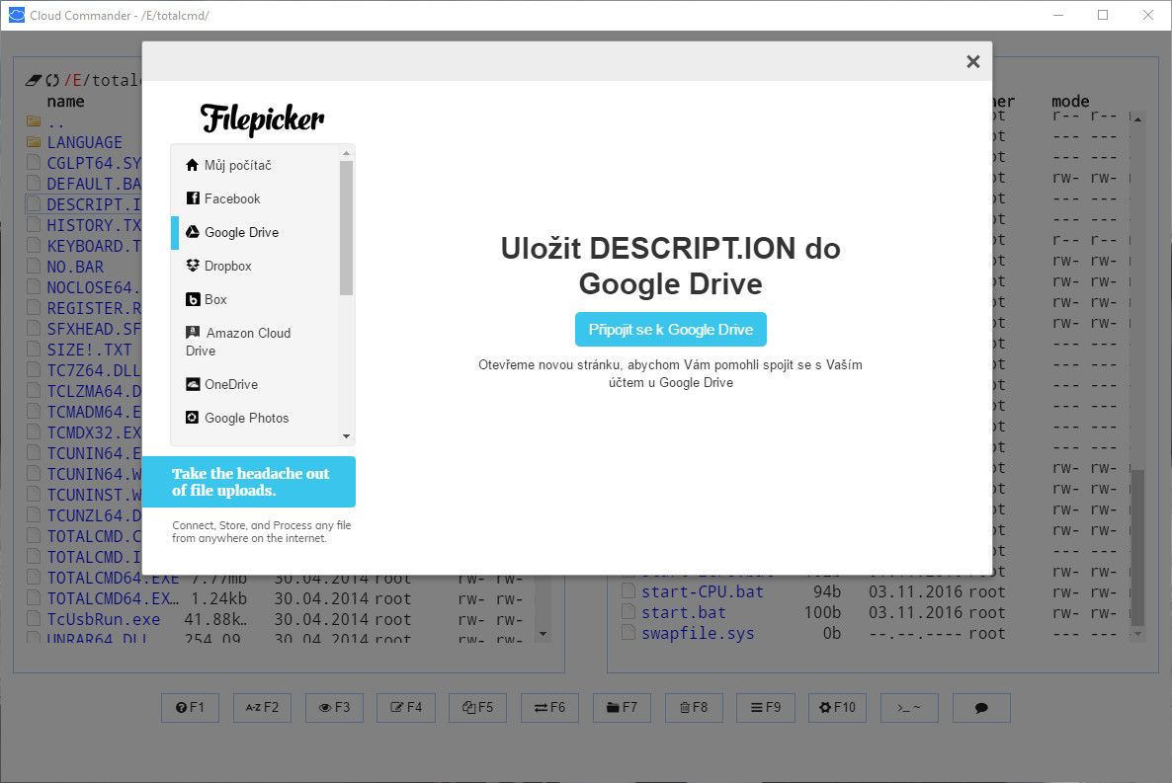Click the service list scrollbar thumb

[x=346, y=228]
